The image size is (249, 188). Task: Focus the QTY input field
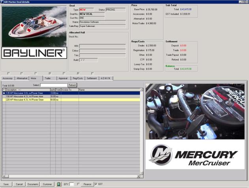click(x=72, y=184)
